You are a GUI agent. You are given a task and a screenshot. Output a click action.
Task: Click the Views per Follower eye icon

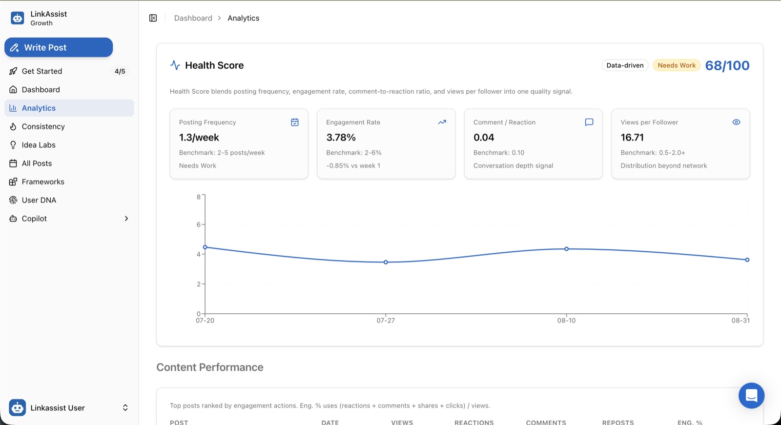click(x=736, y=122)
